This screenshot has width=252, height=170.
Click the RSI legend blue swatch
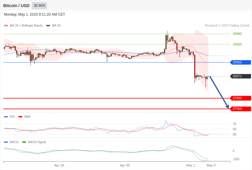[6, 117]
